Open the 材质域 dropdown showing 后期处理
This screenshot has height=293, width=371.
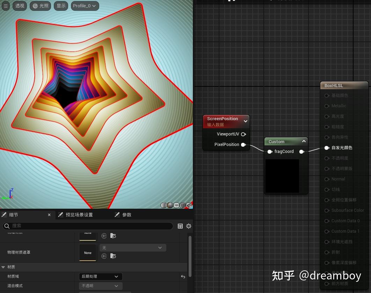pyautogui.click(x=101, y=277)
